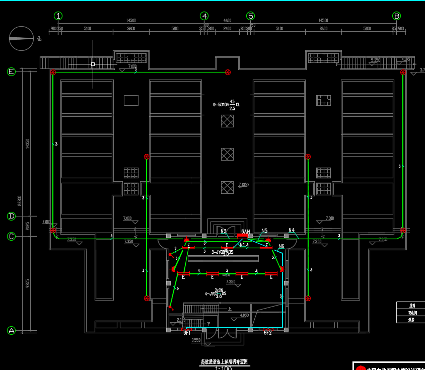
Task: Select the 2400 dimension text
Action: (228, 29)
